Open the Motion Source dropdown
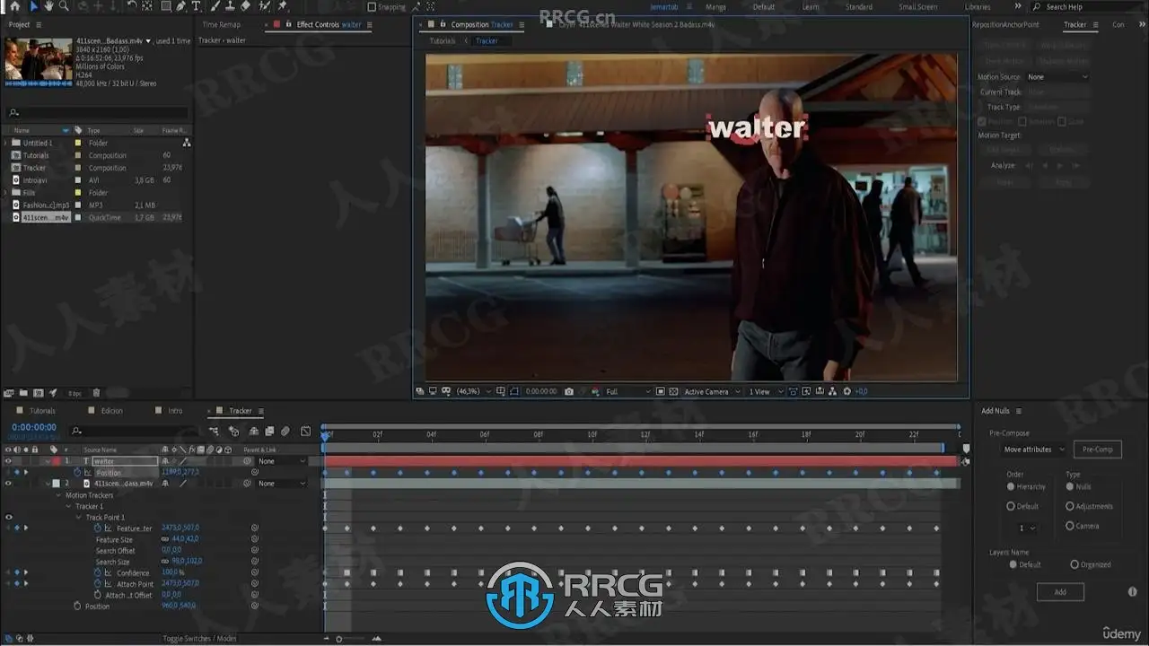 pos(1057,77)
